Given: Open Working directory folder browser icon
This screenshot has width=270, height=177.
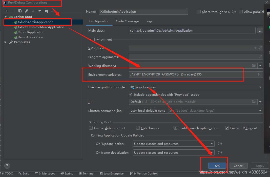Looking at the screenshot, I should coord(254,66).
